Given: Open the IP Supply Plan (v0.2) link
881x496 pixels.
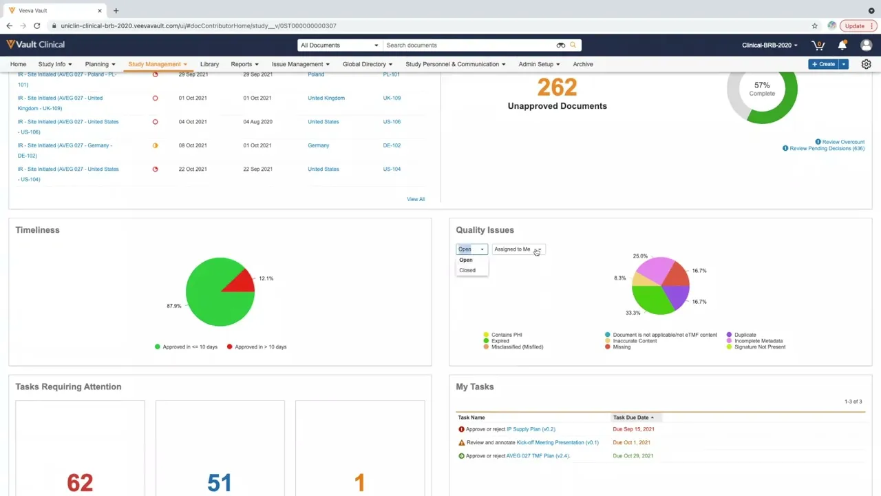Looking at the screenshot, I should pyautogui.click(x=531, y=429).
